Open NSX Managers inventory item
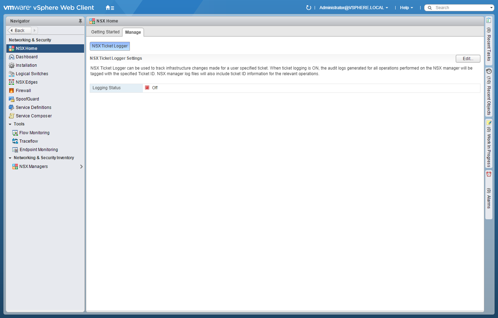The image size is (498, 318). tap(33, 167)
